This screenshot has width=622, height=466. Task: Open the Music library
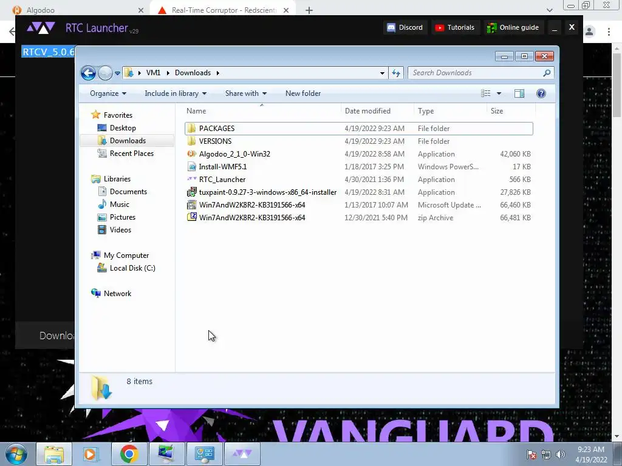click(114, 204)
